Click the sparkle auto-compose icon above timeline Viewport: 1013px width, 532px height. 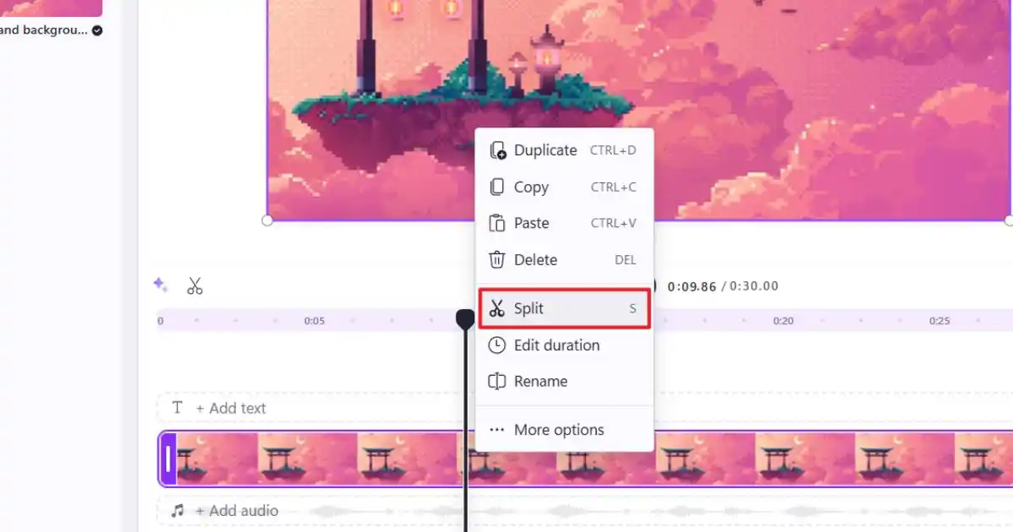click(x=160, y=285)
